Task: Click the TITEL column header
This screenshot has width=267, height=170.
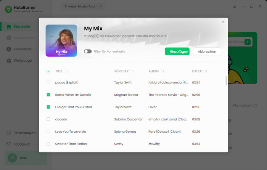Action: click(59, 71)
